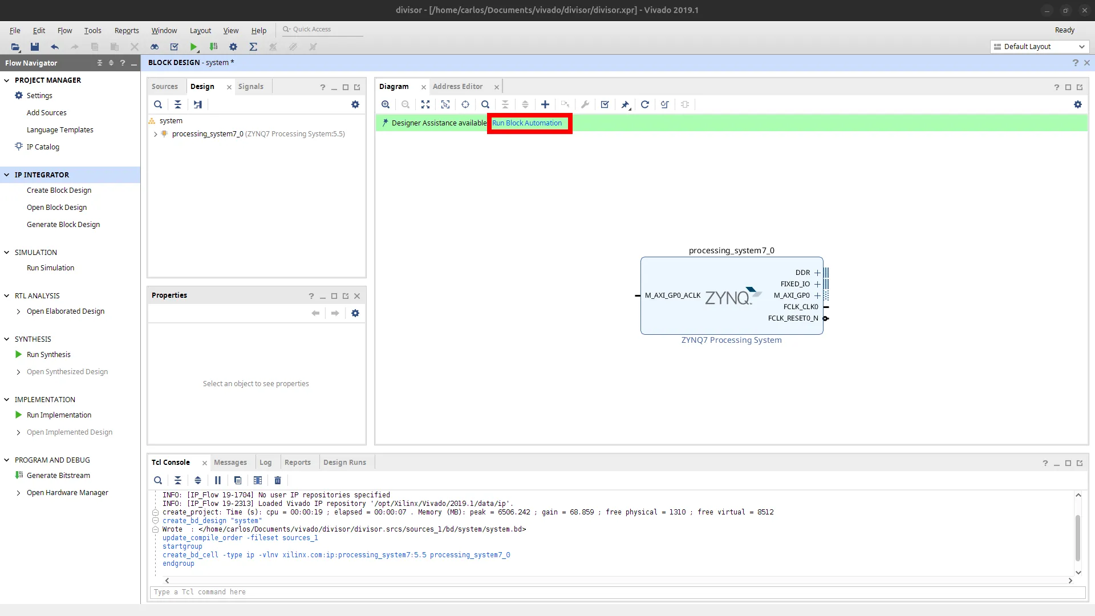1095x616 pixels.
Task: Collapse all in Design panel
Action: click(x=178, y=104)
